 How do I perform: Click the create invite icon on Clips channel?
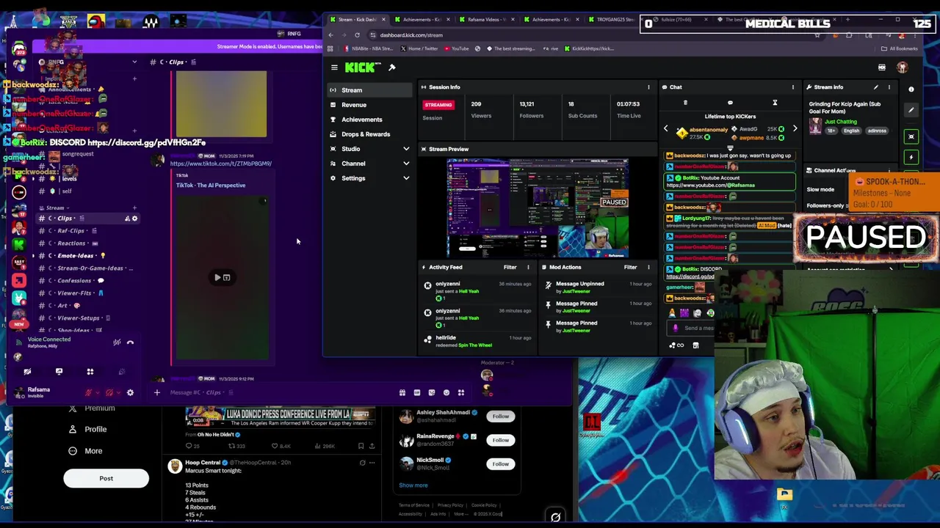point(127,219)
